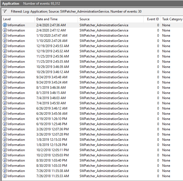
Task: Click Event ID 0 in 1/10/2020 2:47:47 AM row
Action: point(158,36)
